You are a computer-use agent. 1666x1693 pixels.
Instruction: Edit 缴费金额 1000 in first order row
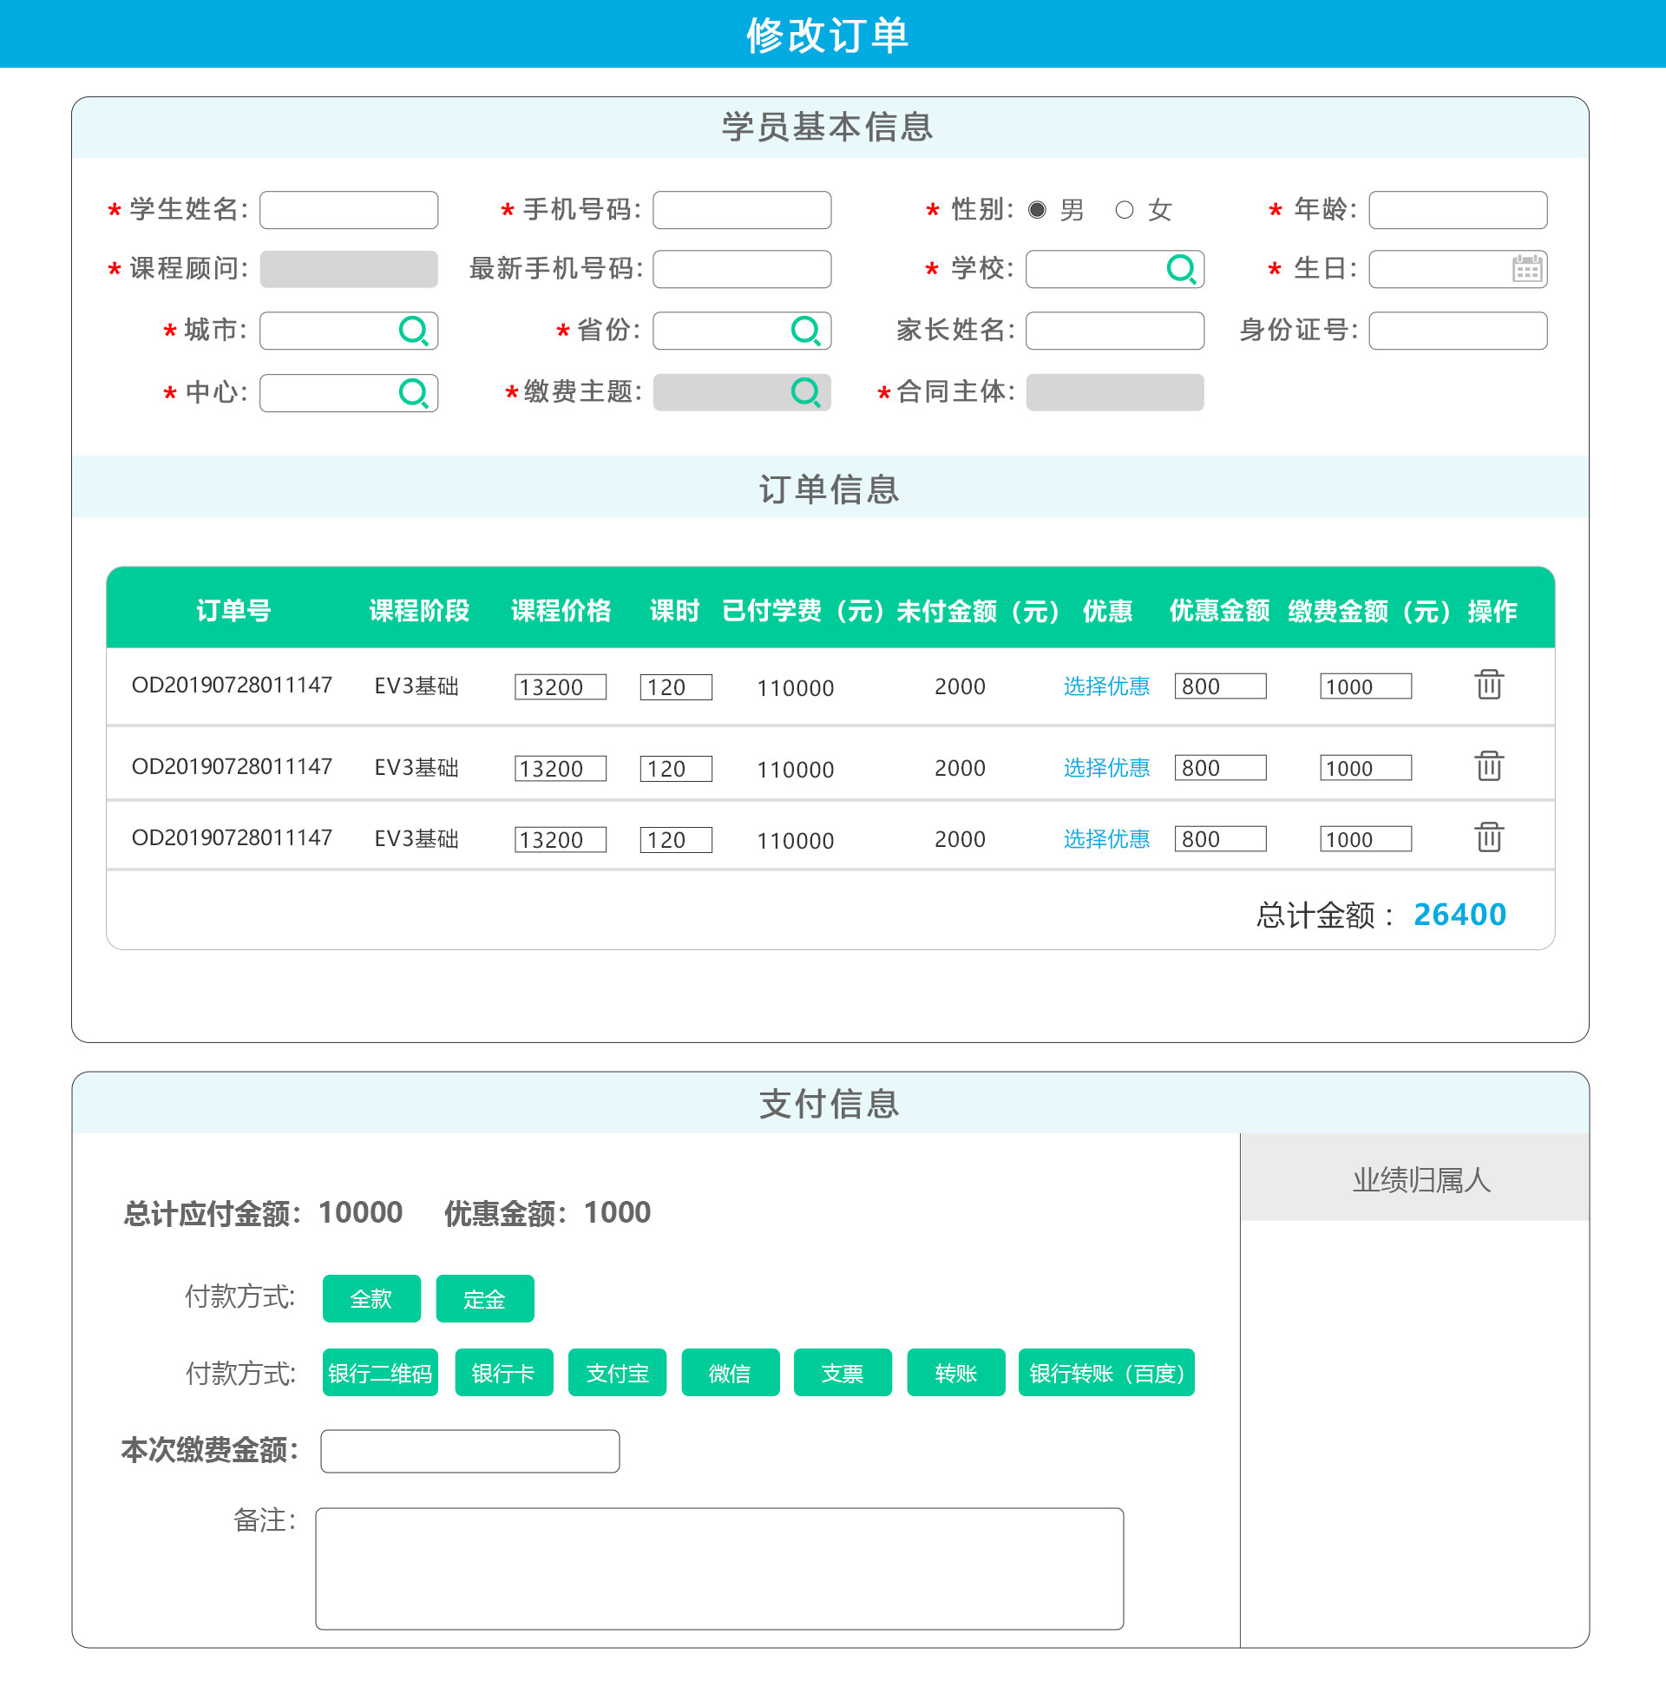1366,686
